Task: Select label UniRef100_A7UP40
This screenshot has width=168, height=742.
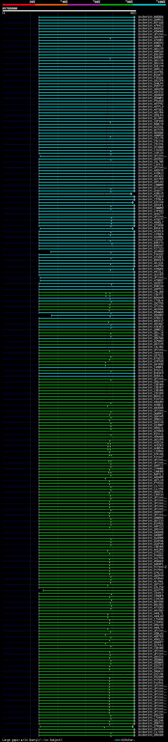Action: tap(150, 579)
